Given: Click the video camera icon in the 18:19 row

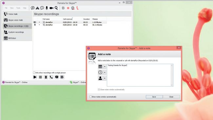Looking at the screenshot, I should (35, 22).
